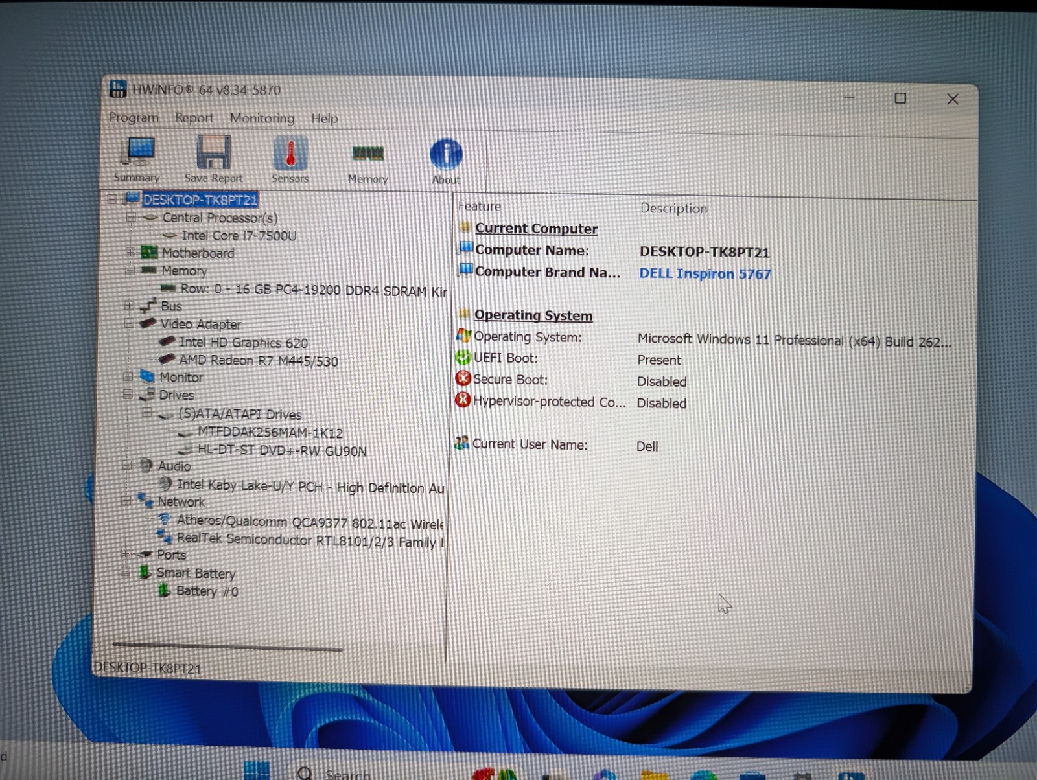Click the Atheros wireless adapter icon
The width and height of the screenshot is (1037, 780).
pos(165,519)
